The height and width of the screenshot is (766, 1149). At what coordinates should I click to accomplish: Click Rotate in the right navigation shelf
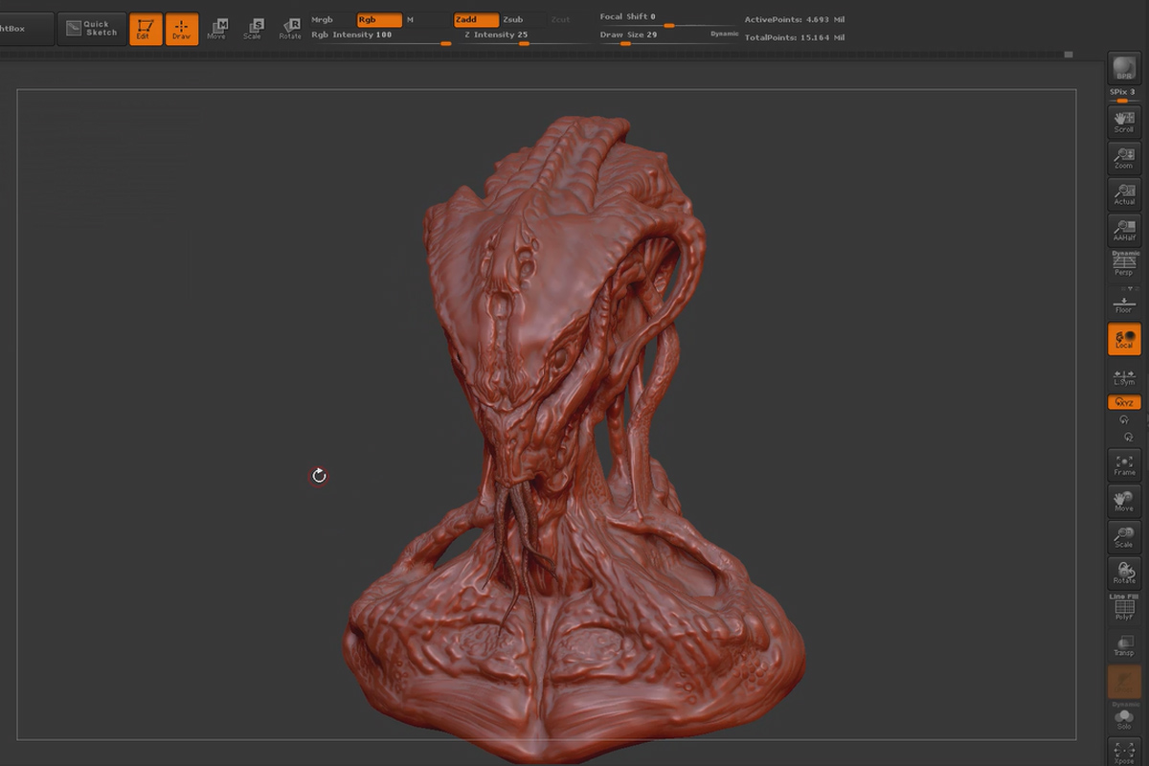[x=1124, y=574]
